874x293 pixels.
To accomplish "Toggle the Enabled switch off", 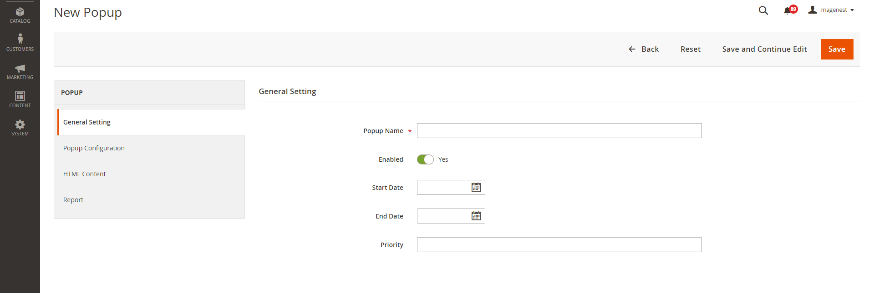I will pos(425,159).
